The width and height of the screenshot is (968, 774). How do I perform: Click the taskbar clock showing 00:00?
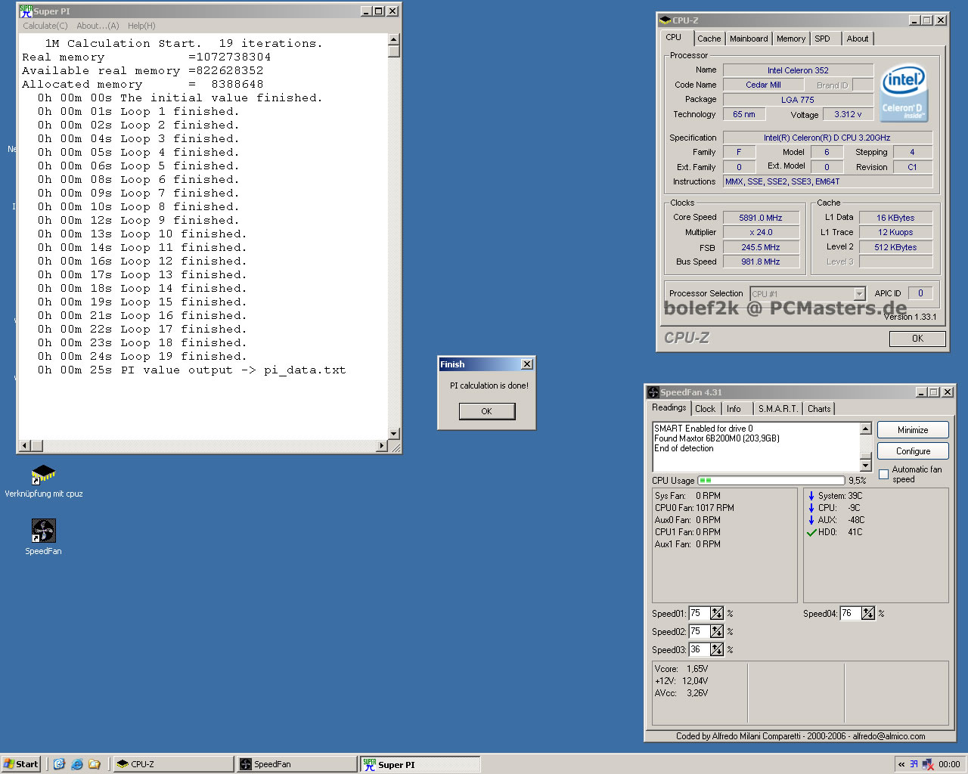pos(949,764)
